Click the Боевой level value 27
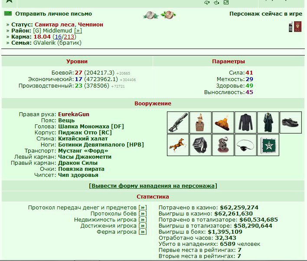The height and width of the screenshot is (261, 307). click(x=78, y=73)
